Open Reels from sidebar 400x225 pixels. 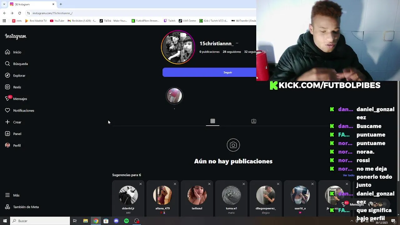pyautogui.click(x=13, y=87)
